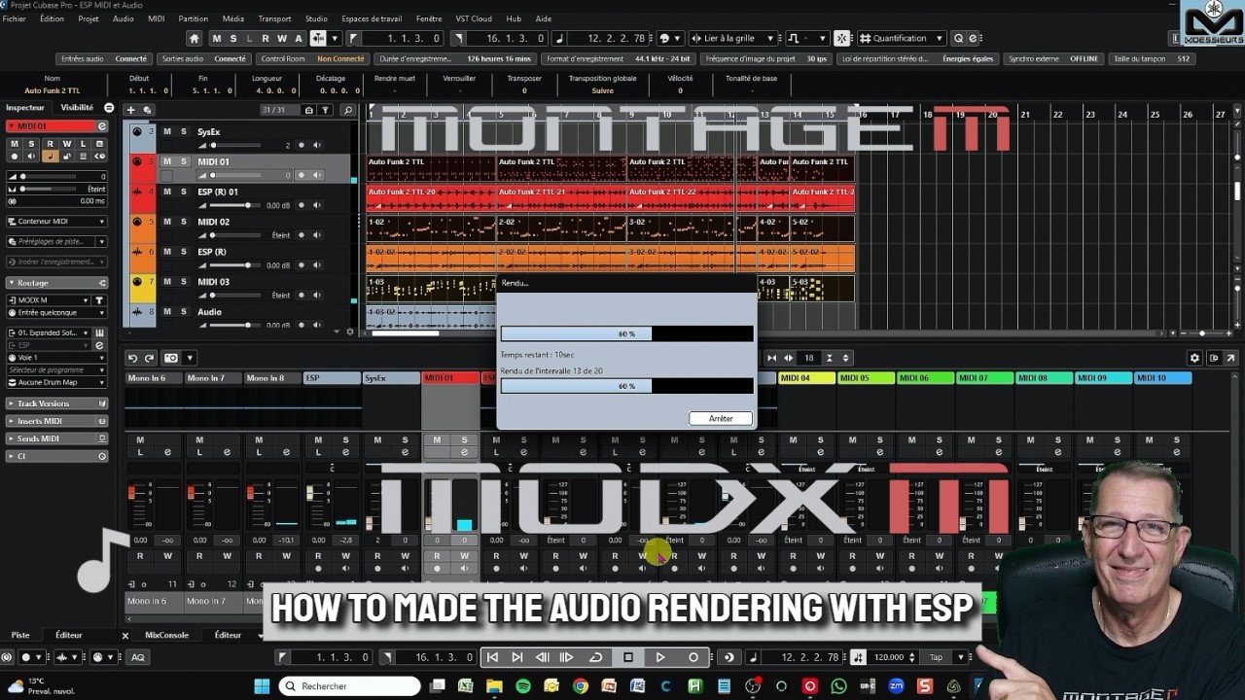Mute the ESP (R) 01 track

166,192
